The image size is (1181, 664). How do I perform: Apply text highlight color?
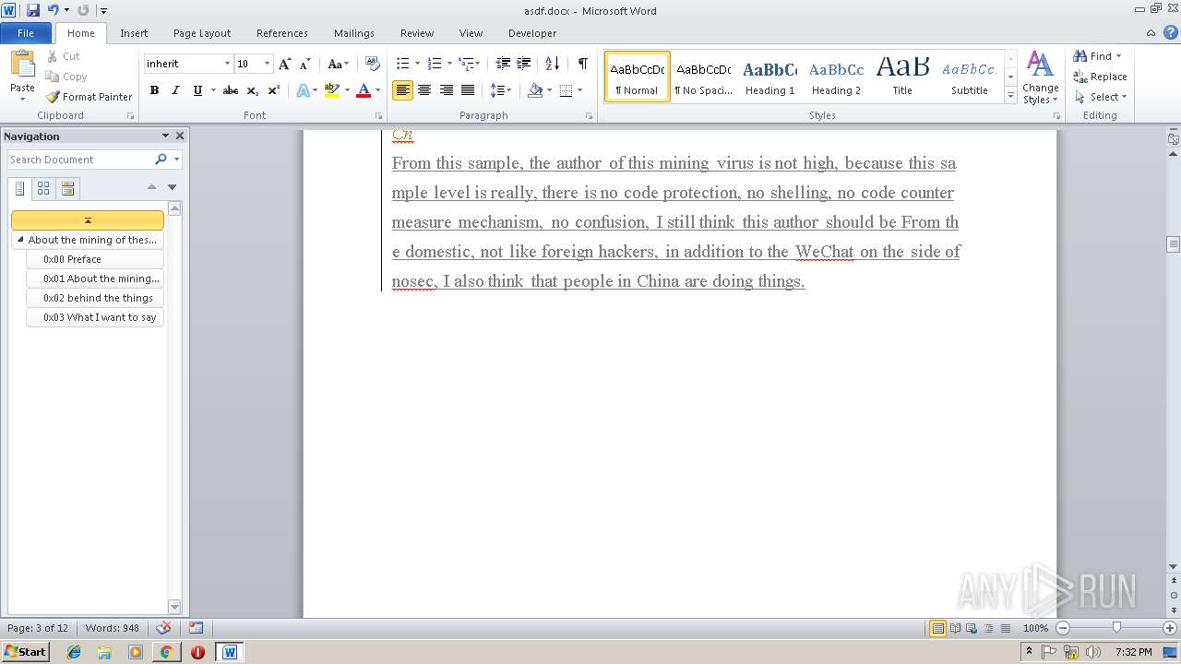pos(332,90)
